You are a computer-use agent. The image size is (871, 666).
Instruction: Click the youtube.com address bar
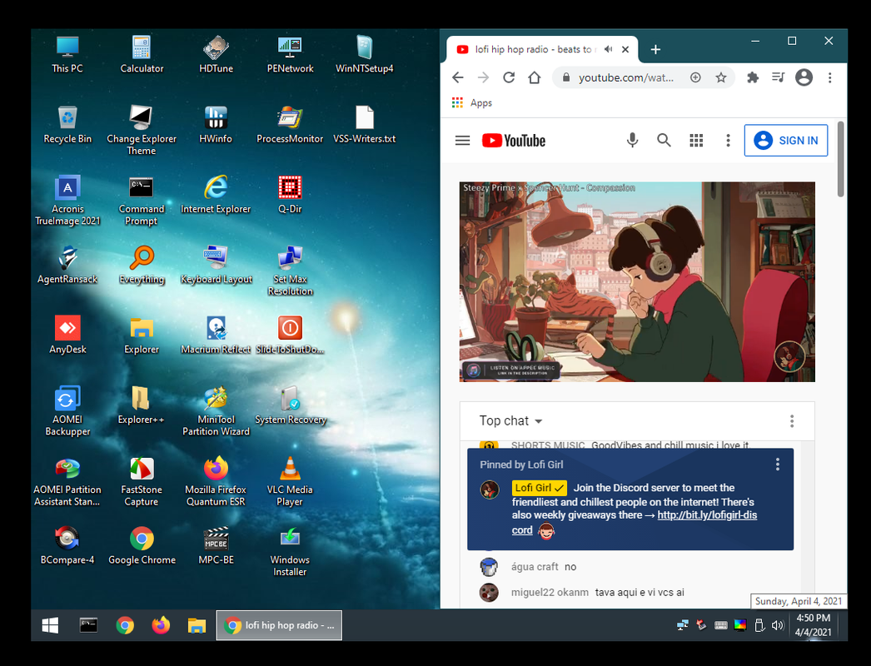tap(626, 77)
